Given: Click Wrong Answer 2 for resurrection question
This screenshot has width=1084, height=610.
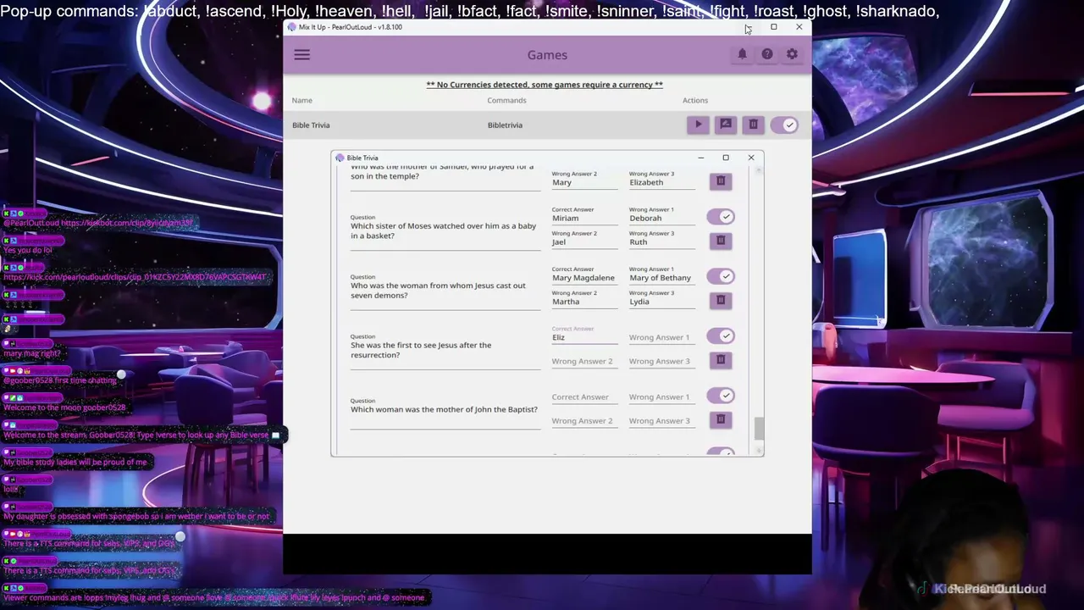Looking at the screenshot, I should (x=584, y=361).
